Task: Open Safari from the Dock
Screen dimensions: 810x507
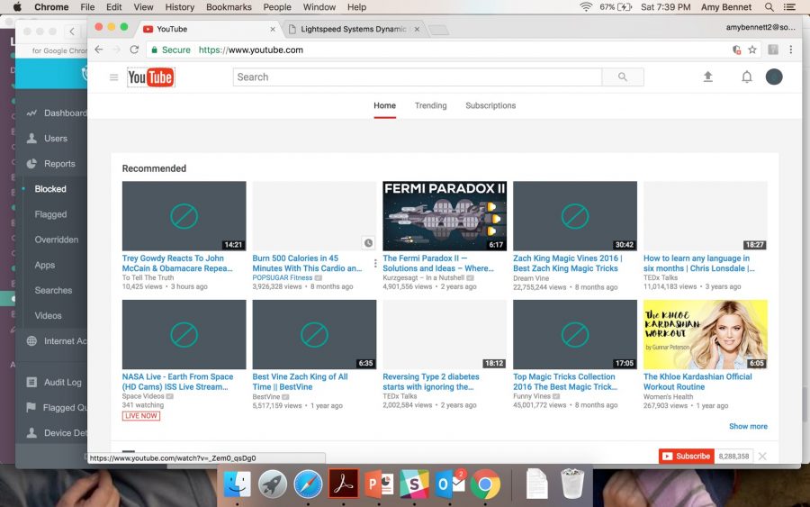Action: pyautogui.click(x=308, y=484)
